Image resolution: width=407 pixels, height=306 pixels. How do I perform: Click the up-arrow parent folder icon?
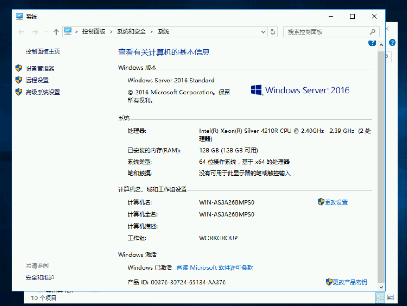pos(56,32)
